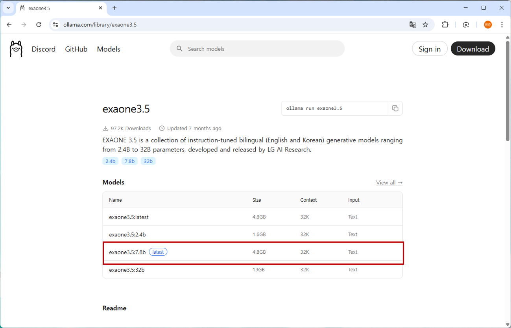
Task: Click the screenshot capture extension icon
Action: [x=466, y=25]
